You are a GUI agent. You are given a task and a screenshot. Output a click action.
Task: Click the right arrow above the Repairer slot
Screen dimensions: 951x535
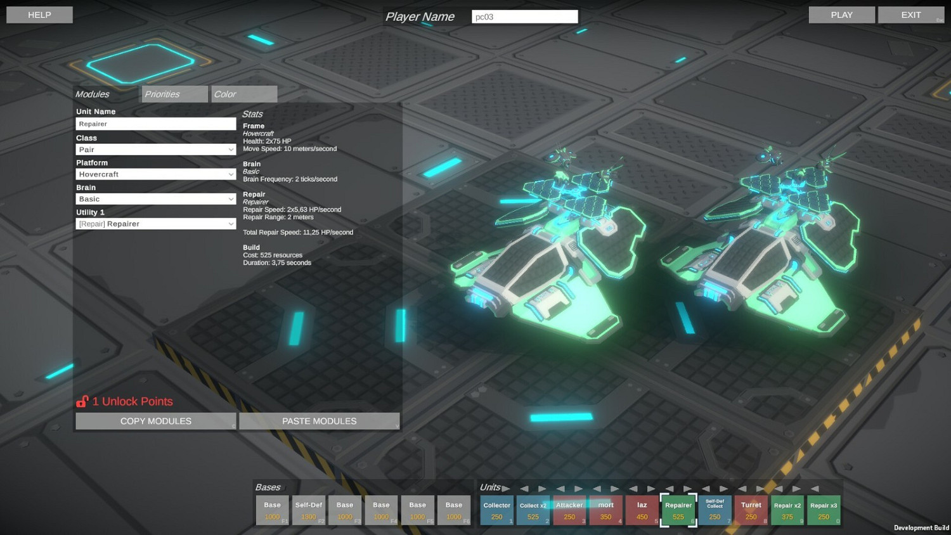click(x=687, y=488)
